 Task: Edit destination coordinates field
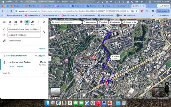(x=24, y=35)
